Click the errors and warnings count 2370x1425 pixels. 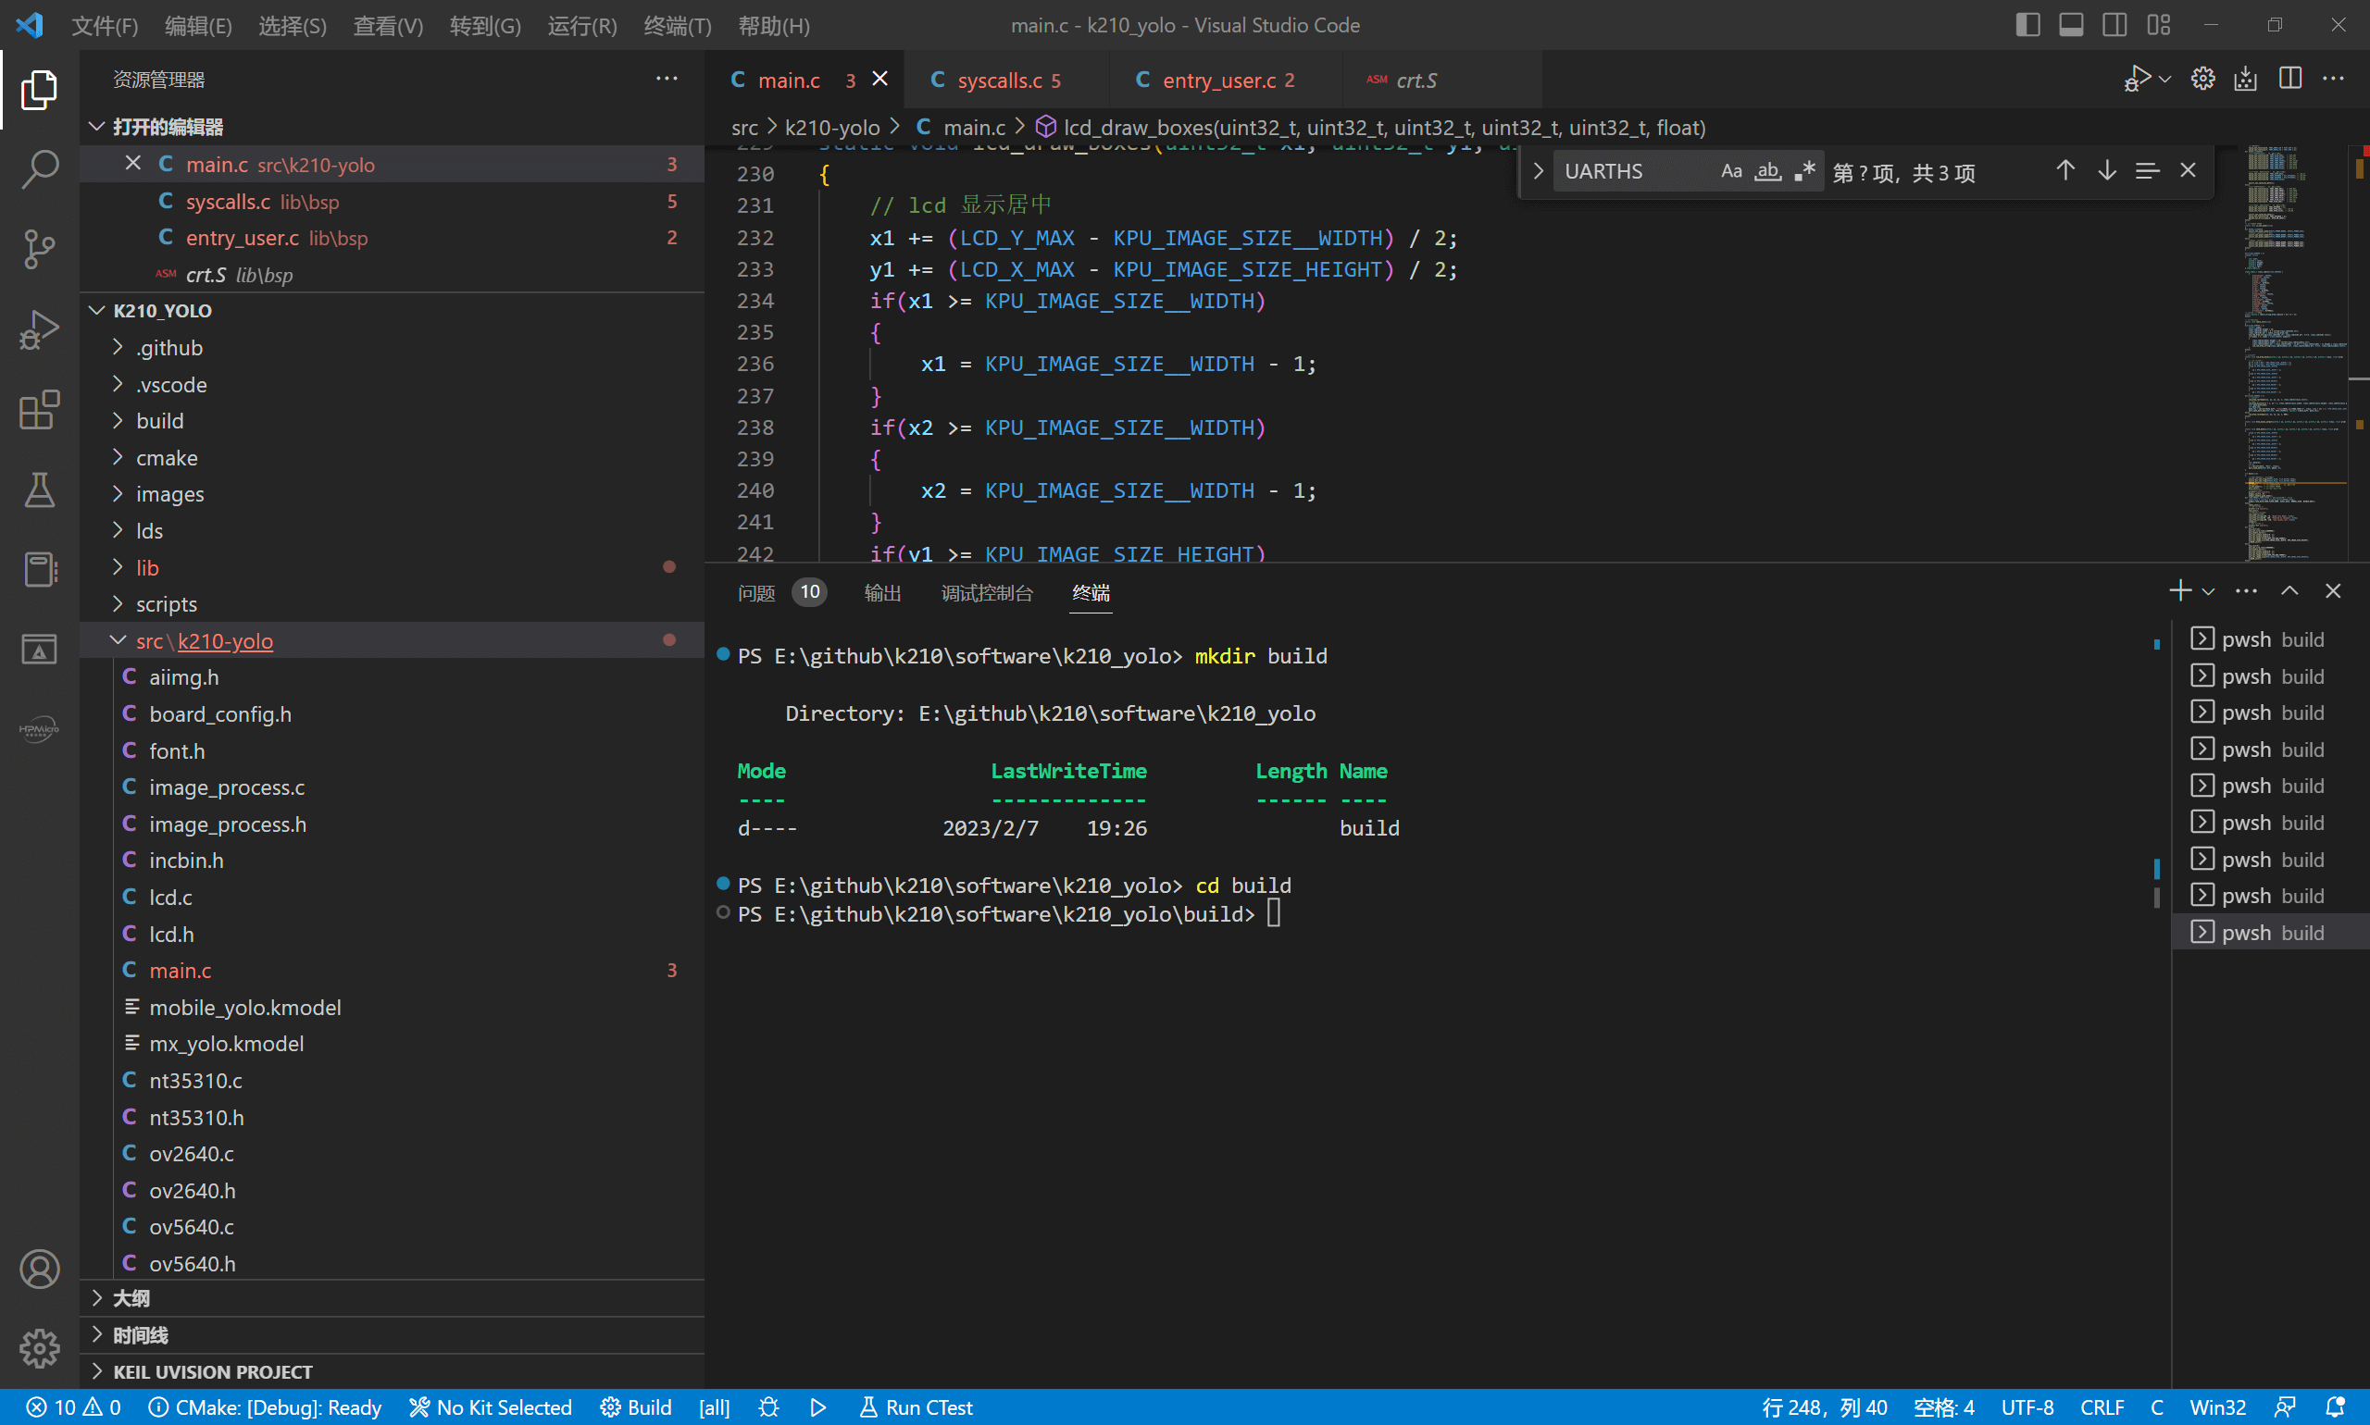(x=73, y=1406)
